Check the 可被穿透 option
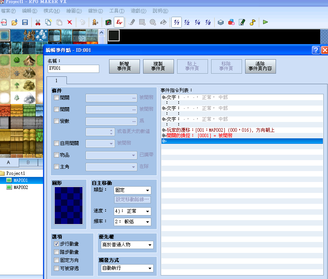This screenshot has height=279, width=328. point(56,268)
